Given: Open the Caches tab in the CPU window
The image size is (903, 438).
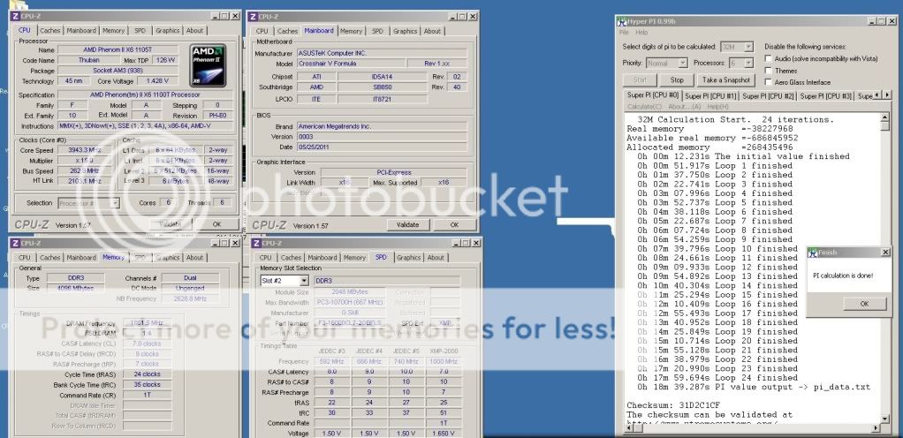Looking at the screenshot, I should tap(49, 31).
